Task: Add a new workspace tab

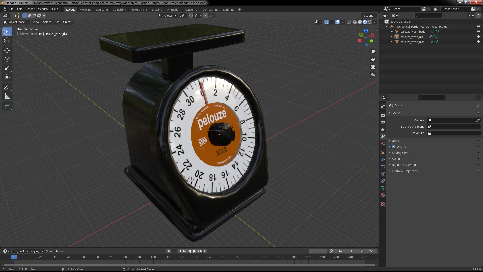Action: [x=239, y=10]
